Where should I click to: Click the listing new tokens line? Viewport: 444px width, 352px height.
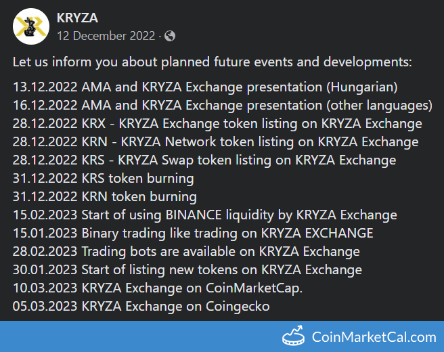pos(187,270)
